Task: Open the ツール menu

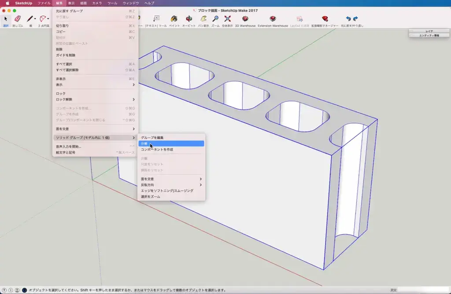Action: pyautogui.click(x=112, y=3)
